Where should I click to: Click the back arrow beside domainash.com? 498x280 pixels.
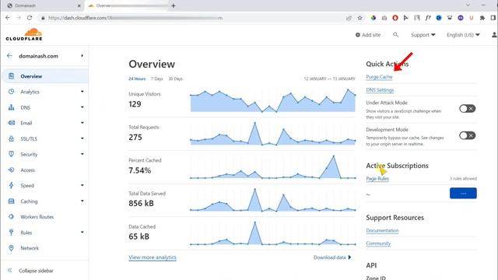(x=9, y=56)
